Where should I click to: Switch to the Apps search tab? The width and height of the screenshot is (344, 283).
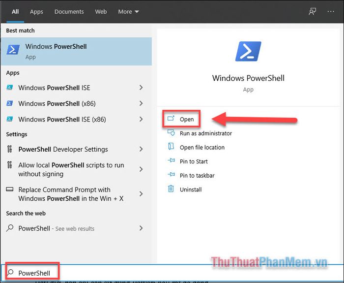point(36,12)
